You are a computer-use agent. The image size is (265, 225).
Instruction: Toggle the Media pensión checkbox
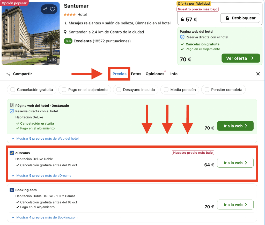[x=166, y=90]
